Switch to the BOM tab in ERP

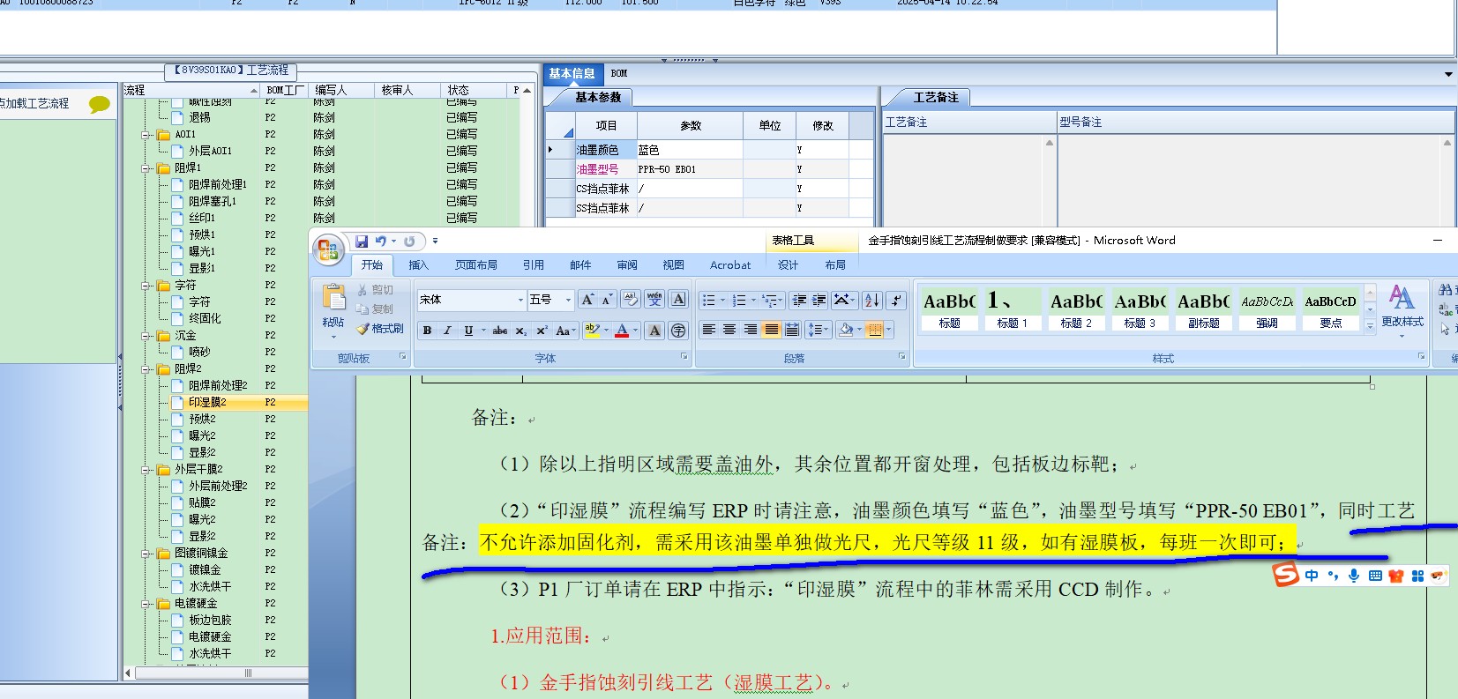pos(619,73)
